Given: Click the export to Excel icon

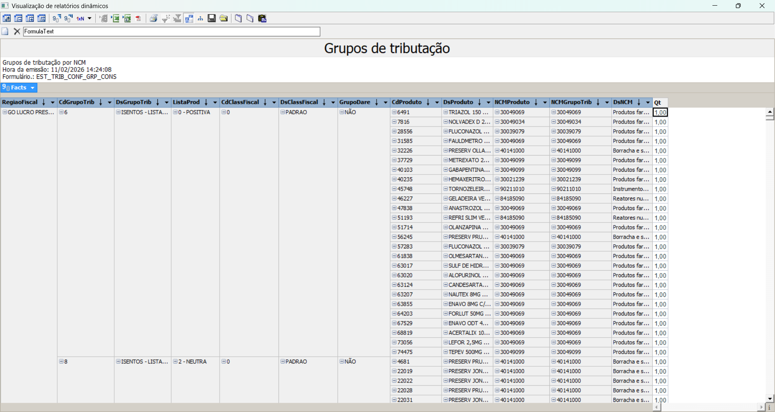Looking at the screenshot, I should 115,19.
